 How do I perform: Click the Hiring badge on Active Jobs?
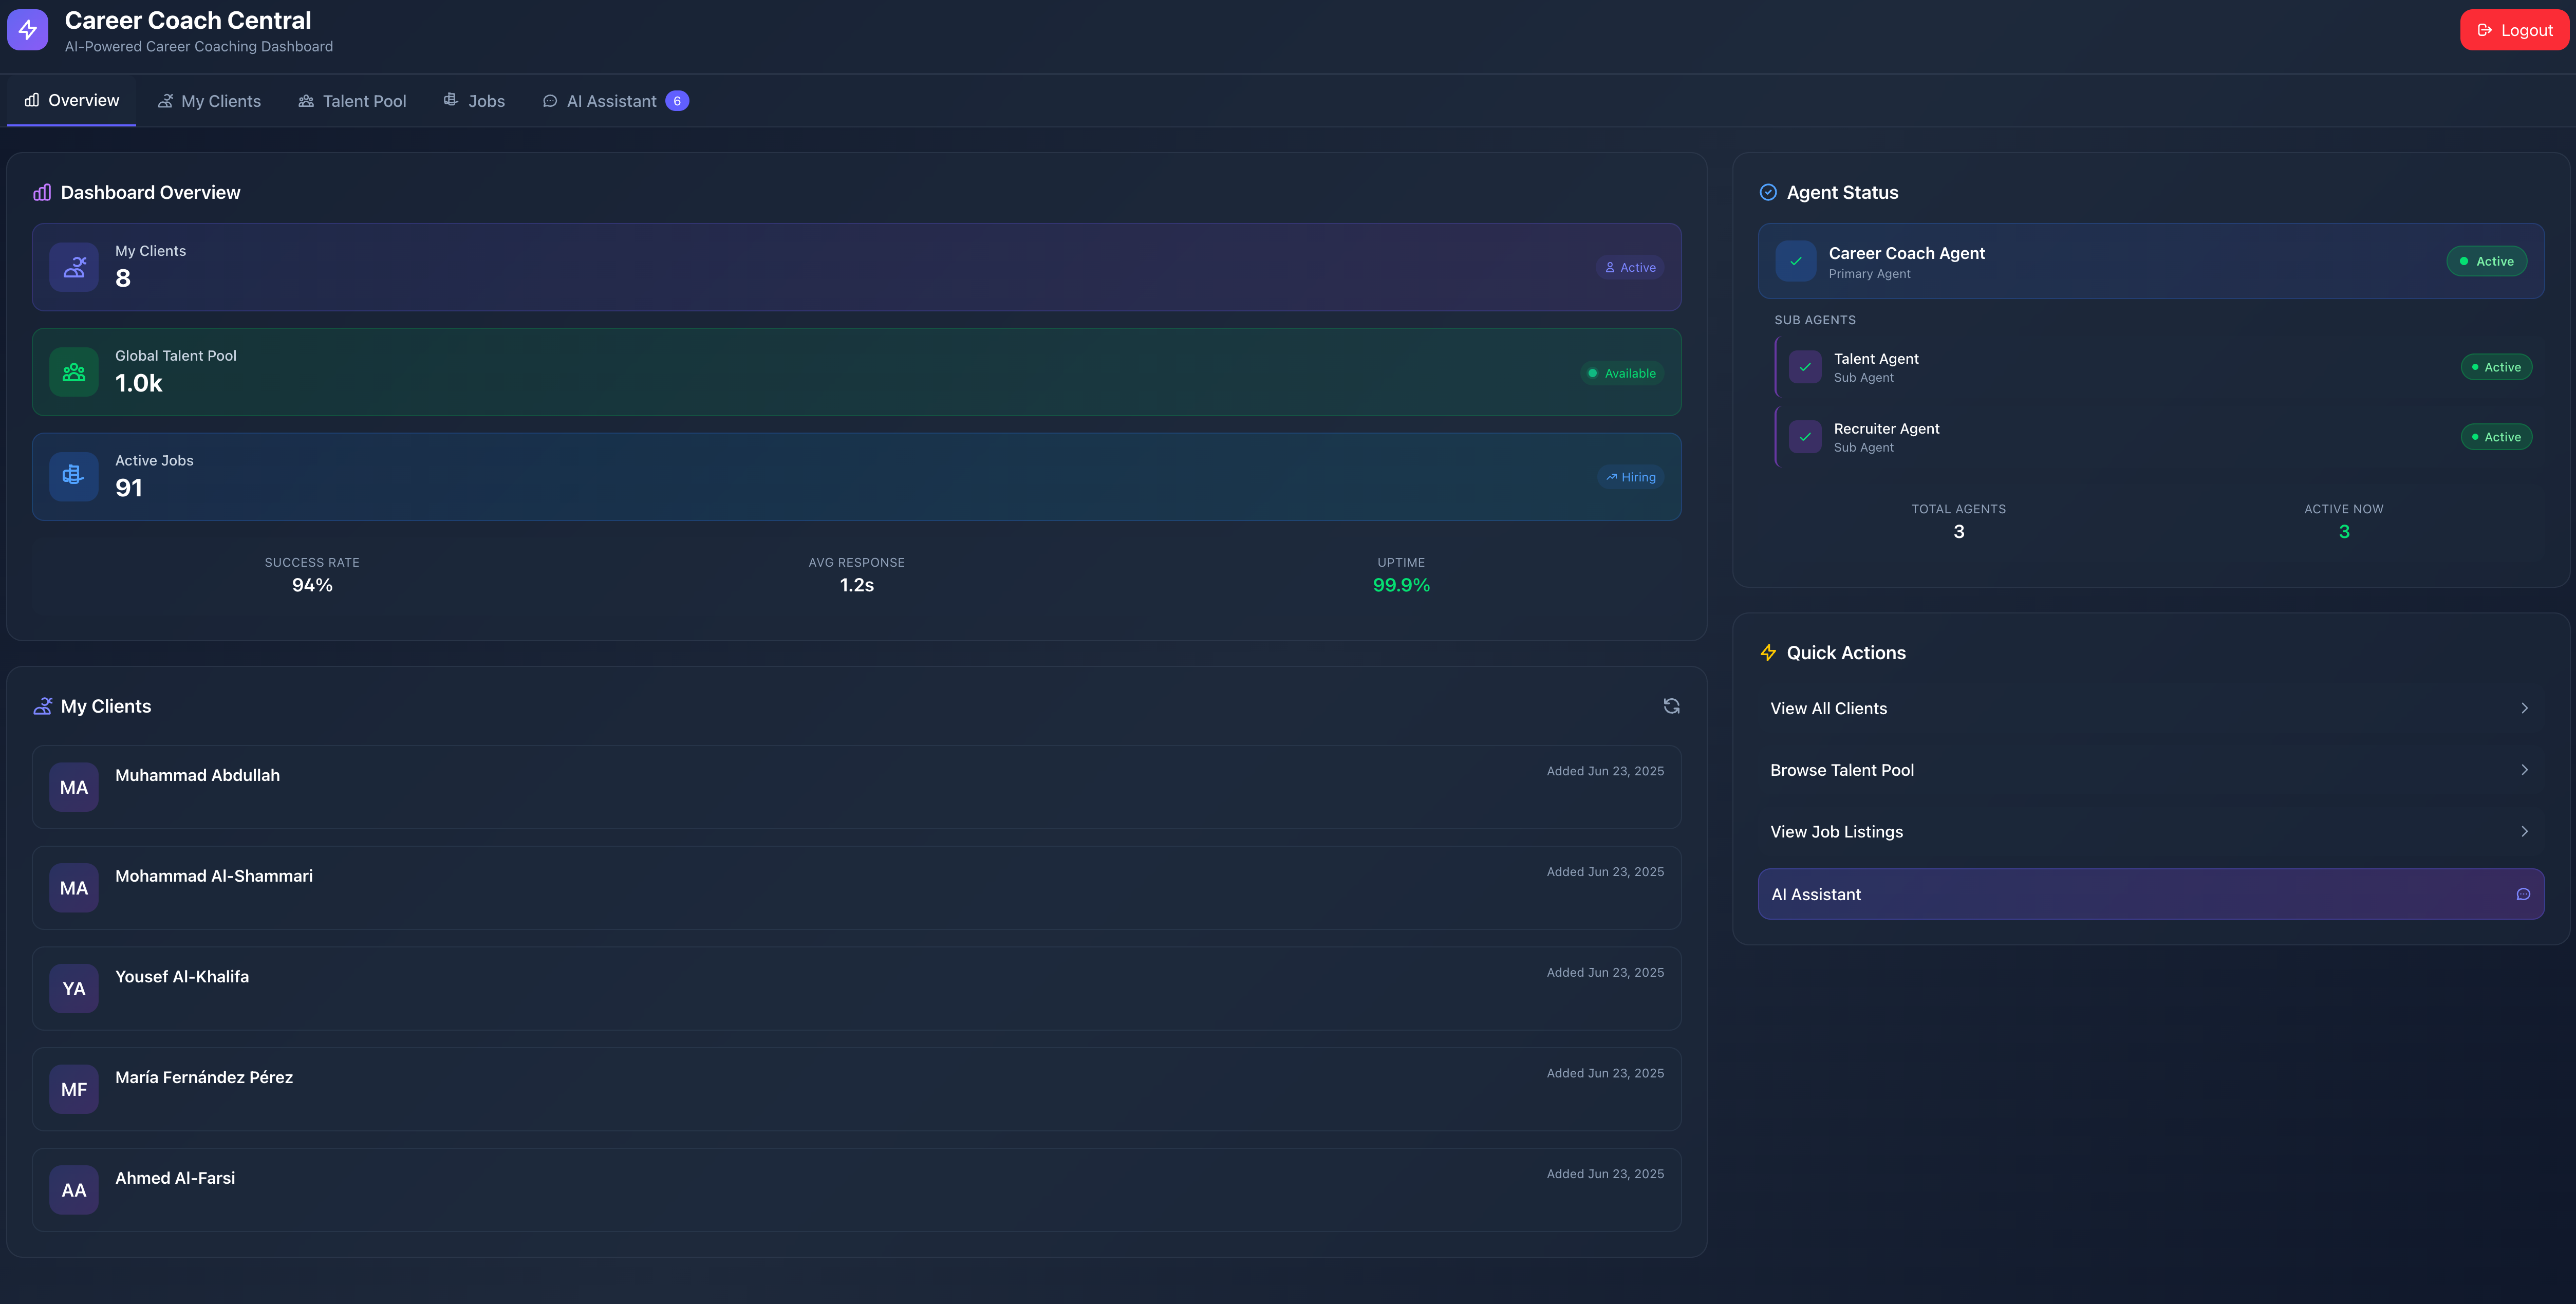[1631, 477]
